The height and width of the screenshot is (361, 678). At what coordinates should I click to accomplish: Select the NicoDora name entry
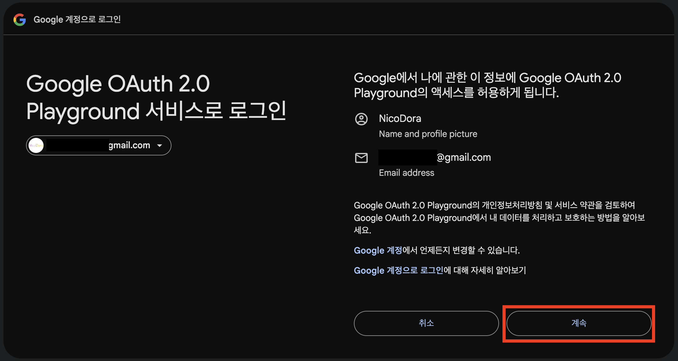point(400,118)
